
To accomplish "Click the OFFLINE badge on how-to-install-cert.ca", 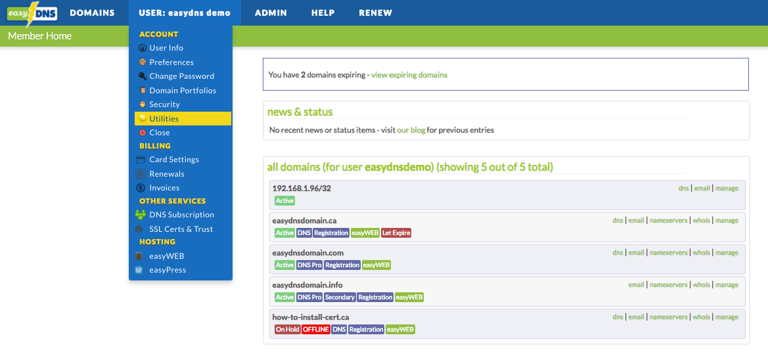I will click(316, 330).
